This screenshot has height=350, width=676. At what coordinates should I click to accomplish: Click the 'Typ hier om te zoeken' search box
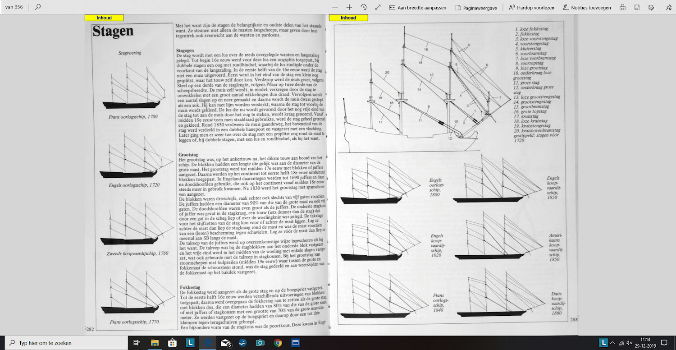tap(65, 343)
